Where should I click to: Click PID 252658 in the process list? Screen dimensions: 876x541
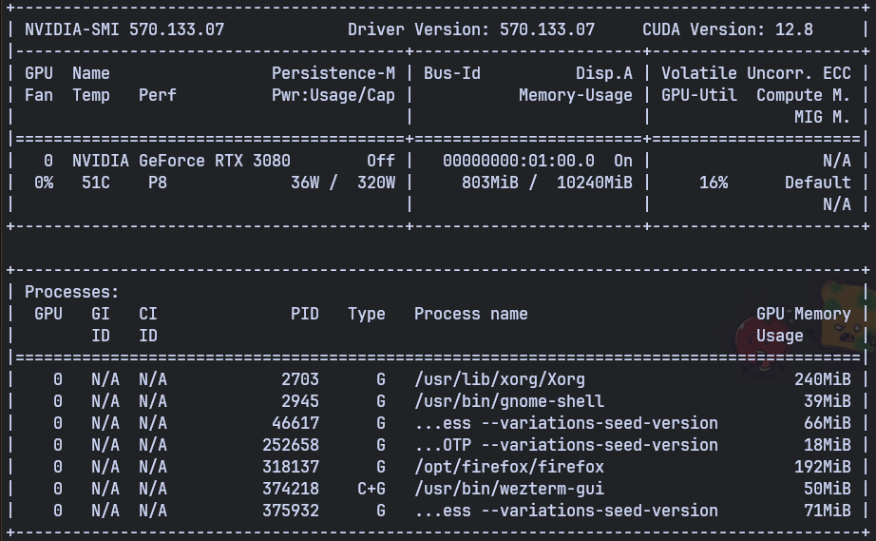coord(291,445)
